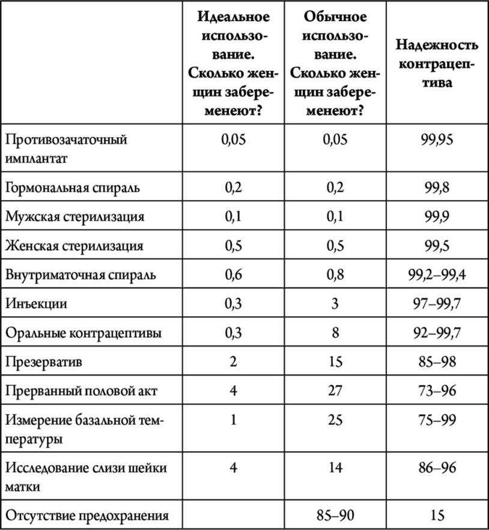Click the 'Мужская стерилизация' cell
This screenshot has width=489, height=530.
pos(74,217)
